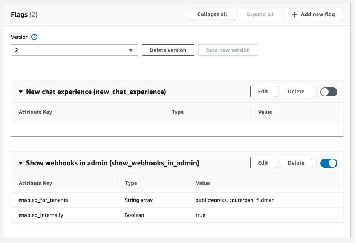Screen dimensions: 355x243
Task: Open the Version selector showing 2
Action: coord(74,50)
